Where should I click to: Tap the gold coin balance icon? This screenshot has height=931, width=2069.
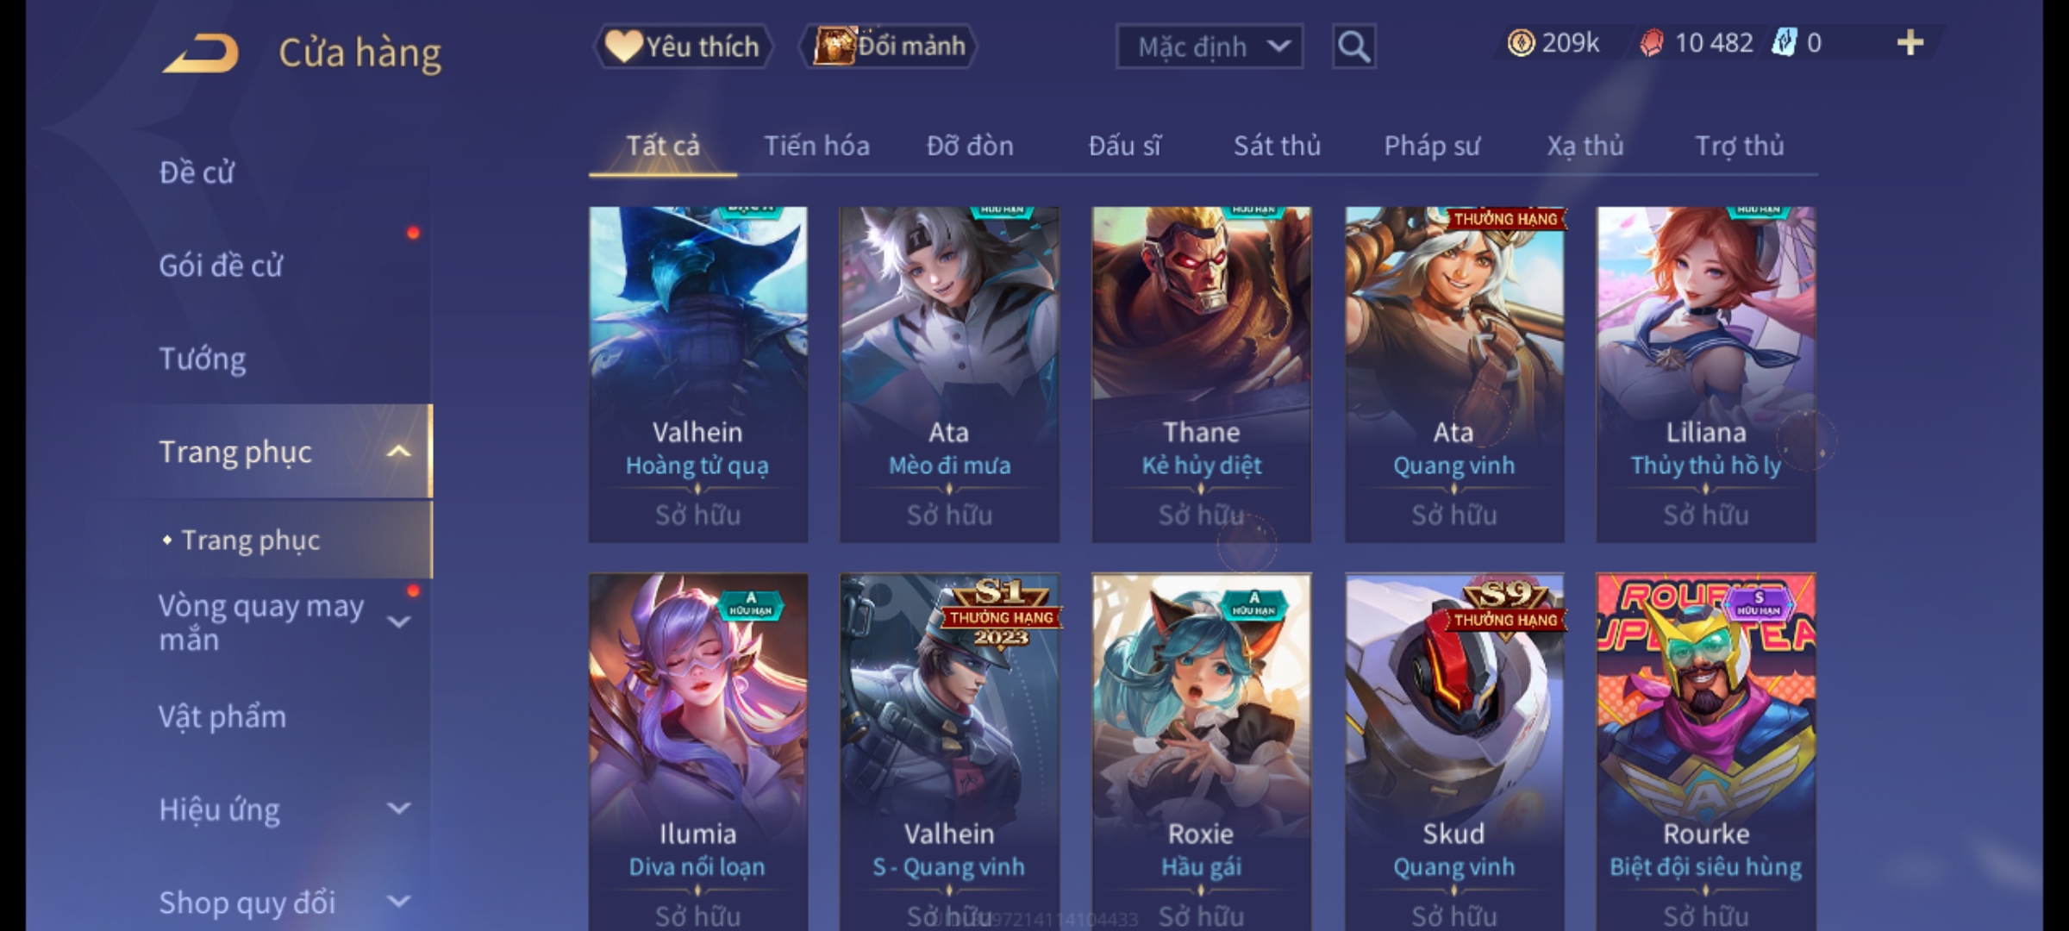pos(1521,43)
